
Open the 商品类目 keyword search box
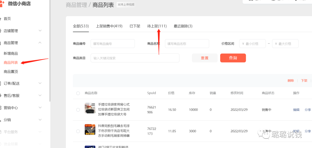point(135,58)
